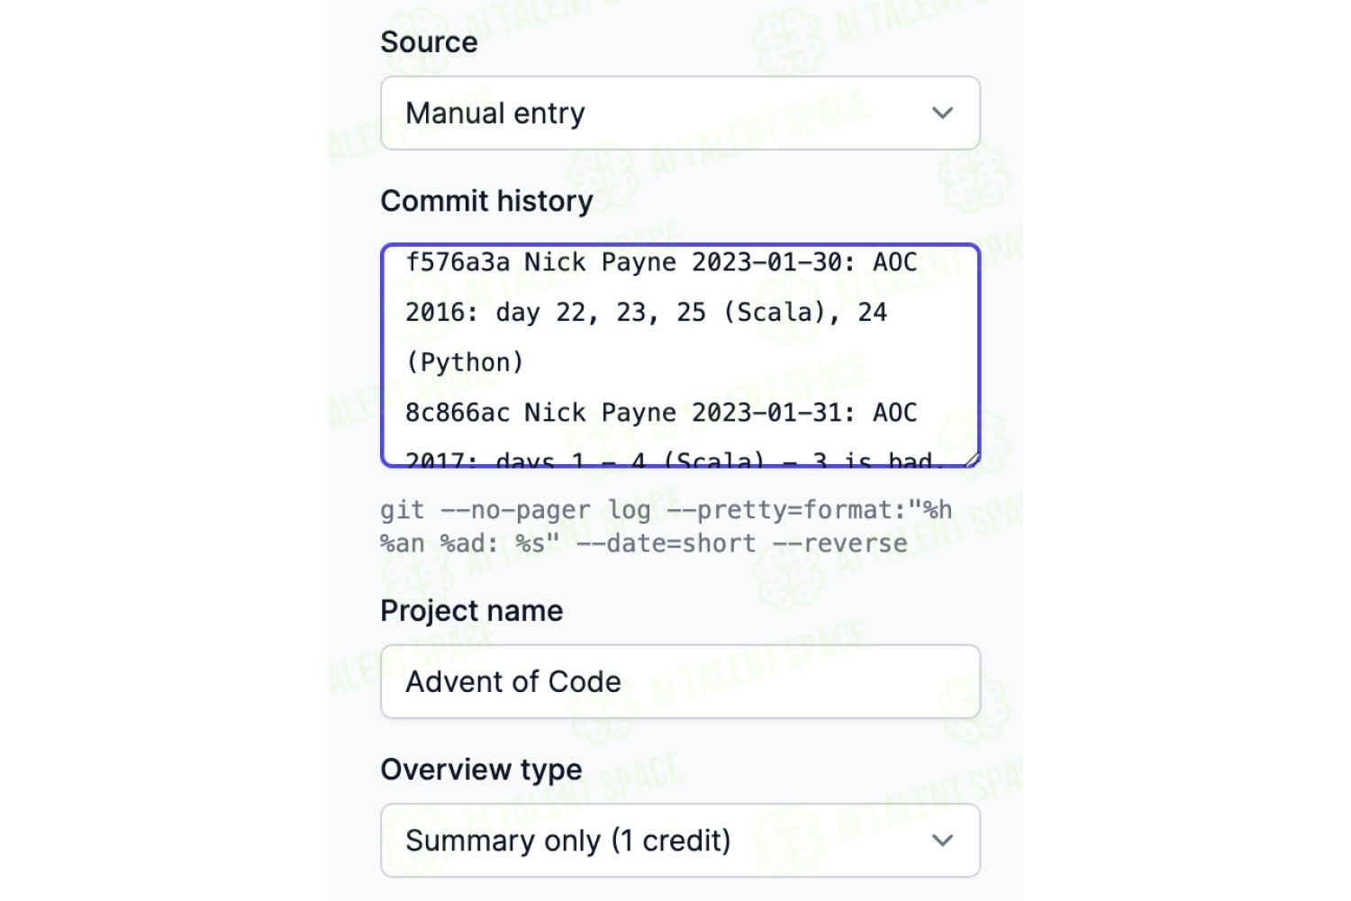This screenshot has width=1351, height=901.
Task: Select the "Manual entry" text in Source
Action: point(495,114)
